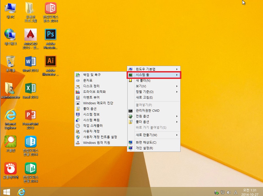The width and height of the screenshot is (263, 196).
Task: Open 문자표 character map entry
Action: [x=101, y=80]
